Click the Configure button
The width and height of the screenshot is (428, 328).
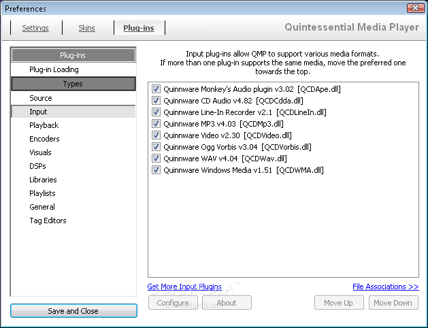[x=173, y=303]
